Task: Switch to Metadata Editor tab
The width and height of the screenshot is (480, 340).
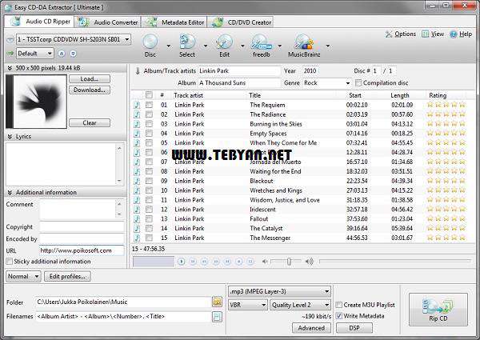Action: 174,22
